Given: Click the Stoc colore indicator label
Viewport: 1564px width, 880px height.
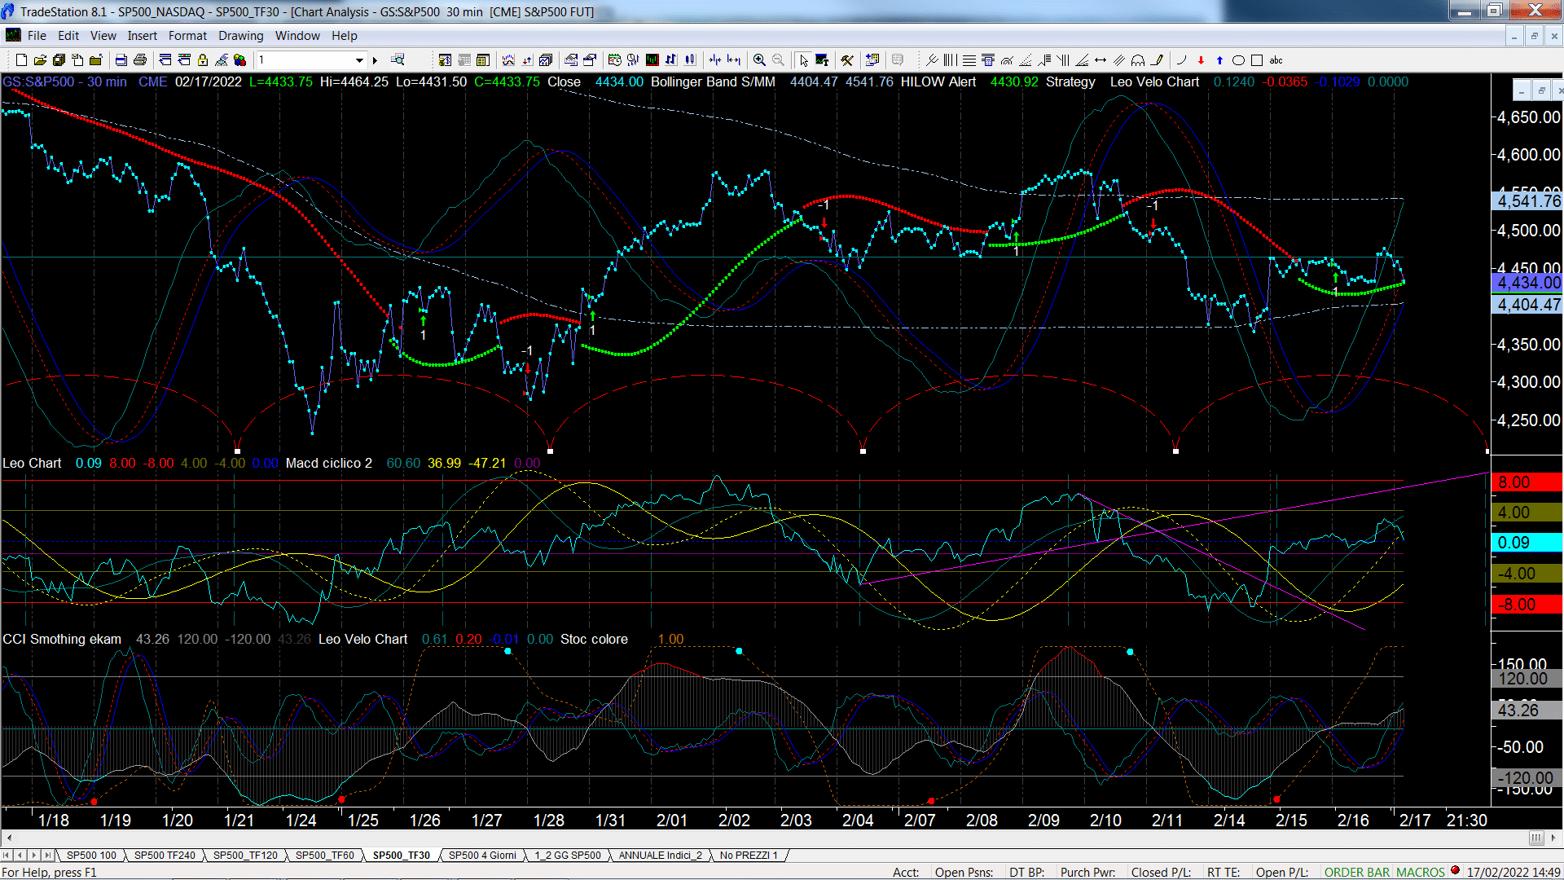Looking at the screenshot, I should pos(594,639).
